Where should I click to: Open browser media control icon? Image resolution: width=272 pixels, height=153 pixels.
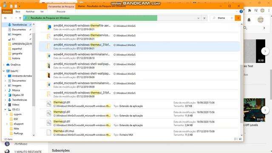point(256,11)
